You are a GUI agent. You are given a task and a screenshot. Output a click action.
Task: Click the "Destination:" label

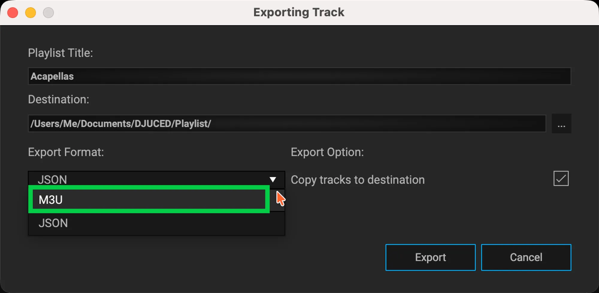(59, 99)
